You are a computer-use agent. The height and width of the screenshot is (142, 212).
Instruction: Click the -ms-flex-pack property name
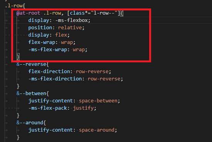coord(47,108)
